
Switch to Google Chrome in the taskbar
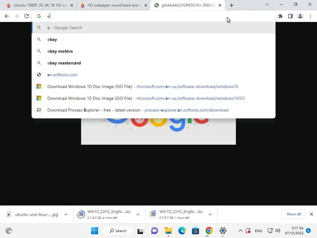209,231
